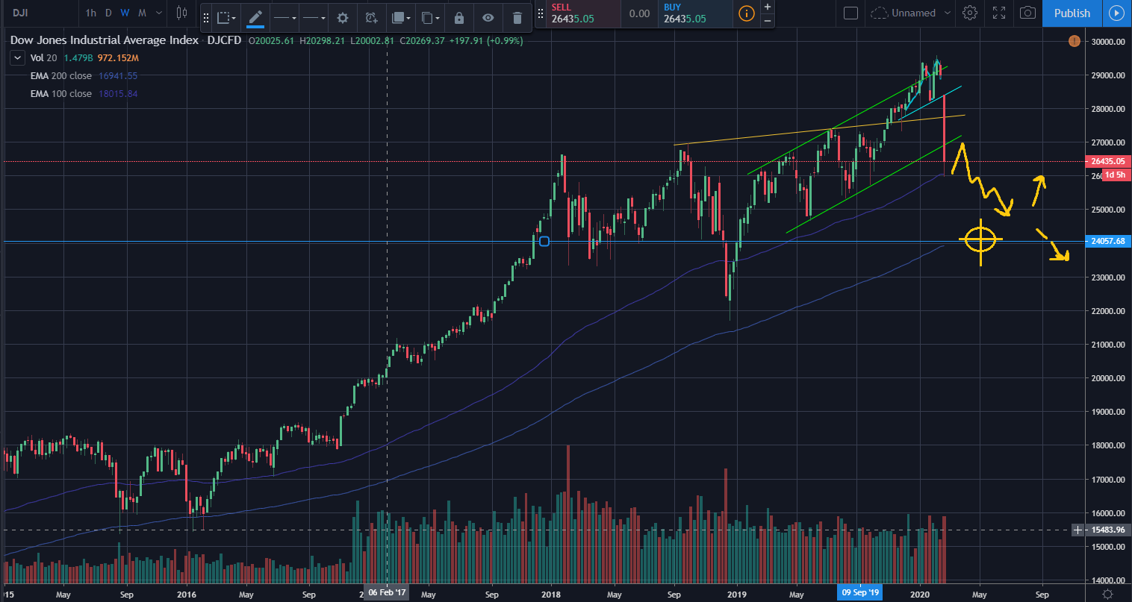
Task: Click the Publish button
Action: coord(1072,13)
